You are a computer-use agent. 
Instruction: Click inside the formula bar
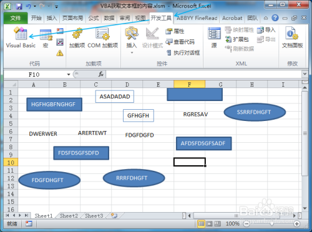[x=204, y=74]
